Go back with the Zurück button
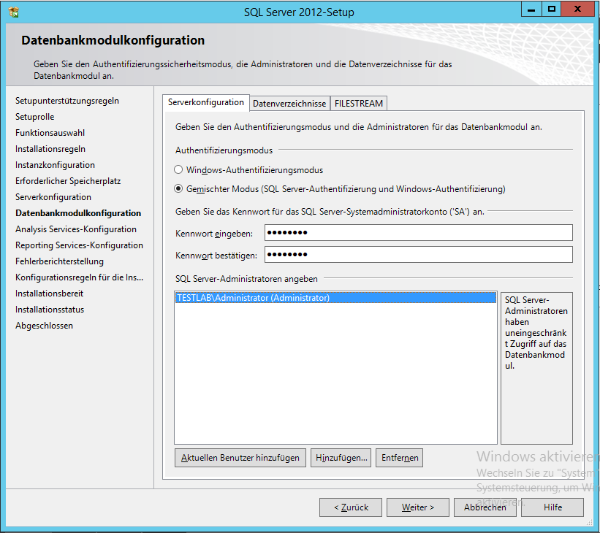The width and height of the screenshot is (600, 533). tap(351, 507)
